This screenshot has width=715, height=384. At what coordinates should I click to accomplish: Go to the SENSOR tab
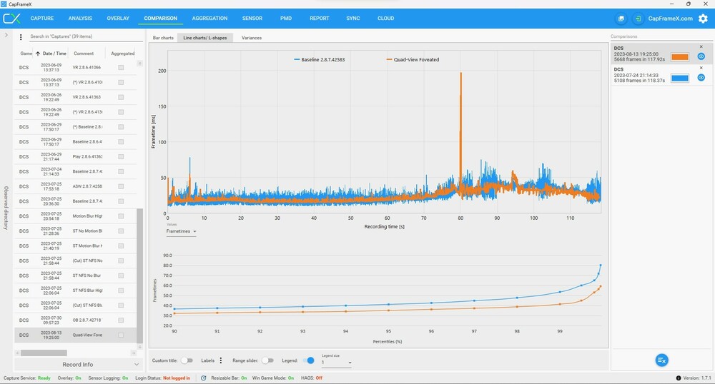(x=252, y=19)
